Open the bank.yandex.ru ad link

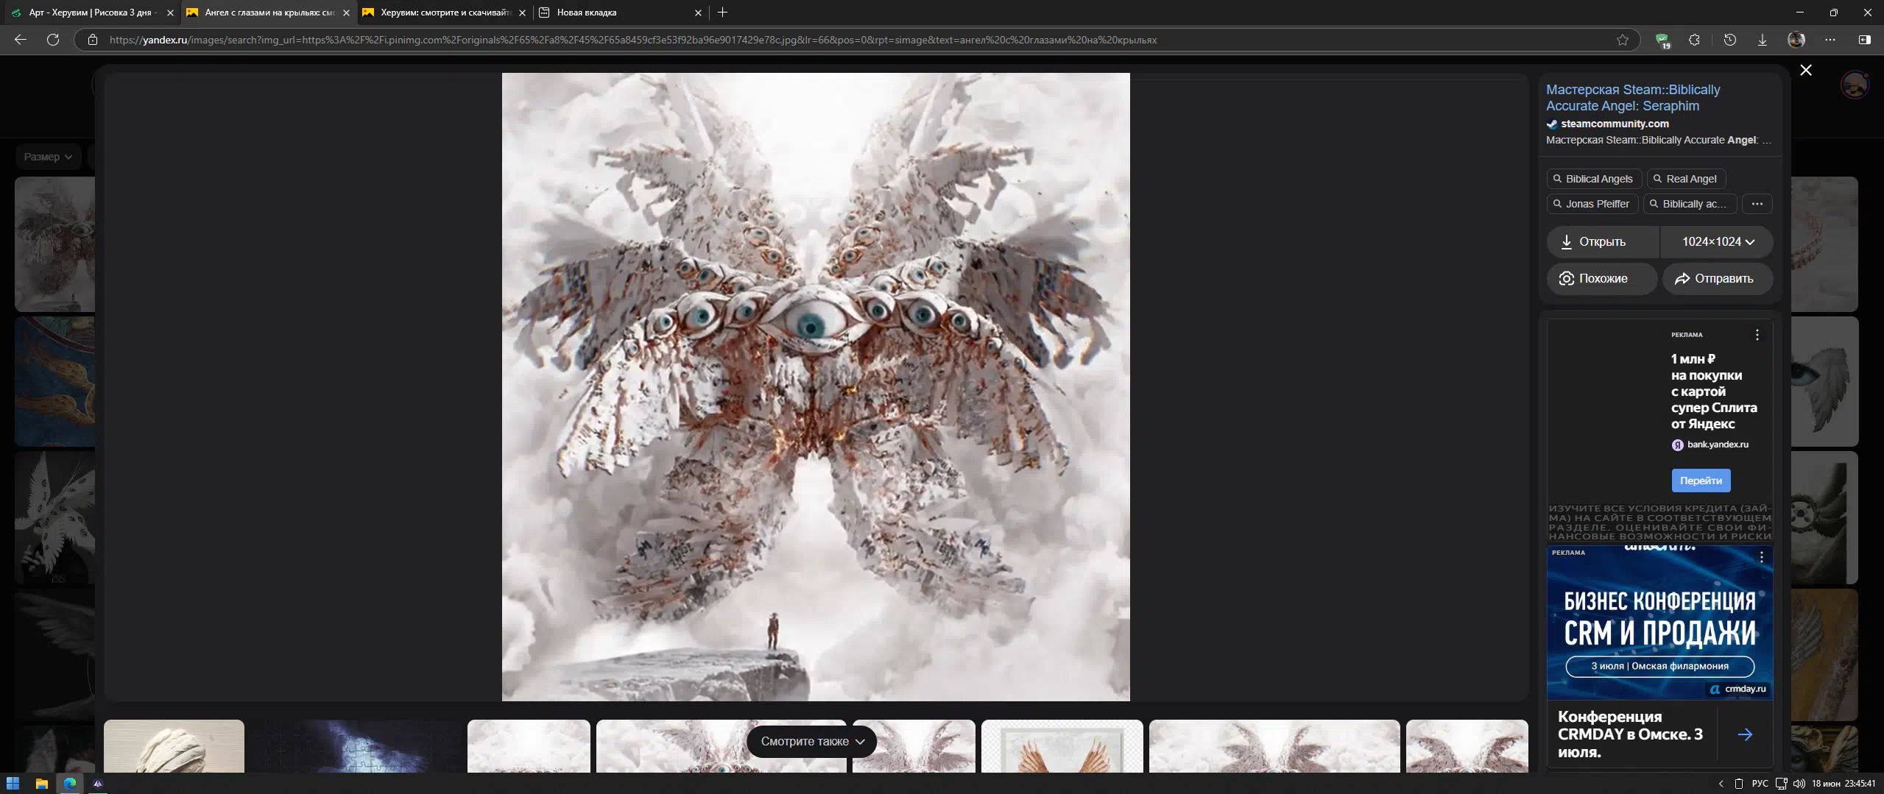tap(1710, 444)
